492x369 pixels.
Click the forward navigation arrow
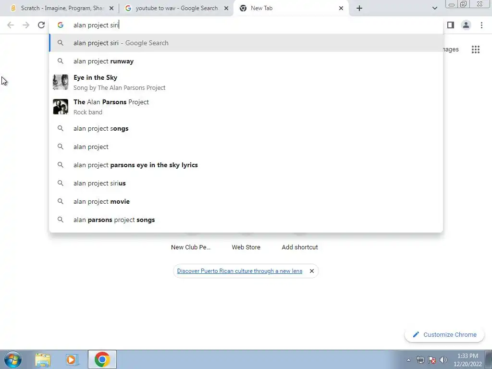pos(26,25)
